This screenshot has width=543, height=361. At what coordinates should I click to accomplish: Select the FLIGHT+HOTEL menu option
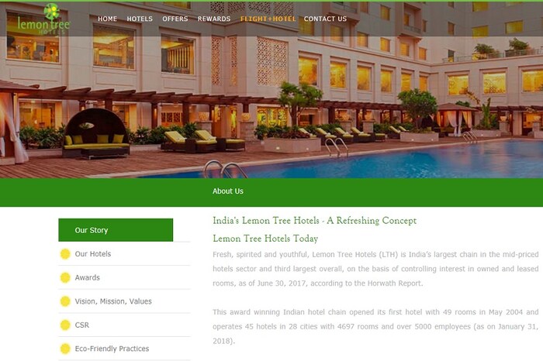(268, 19)
